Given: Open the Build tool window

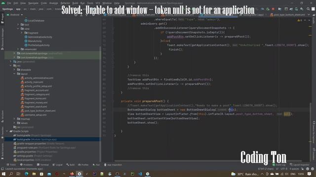Looking at the screenshot, I should (x=70, y=165).
